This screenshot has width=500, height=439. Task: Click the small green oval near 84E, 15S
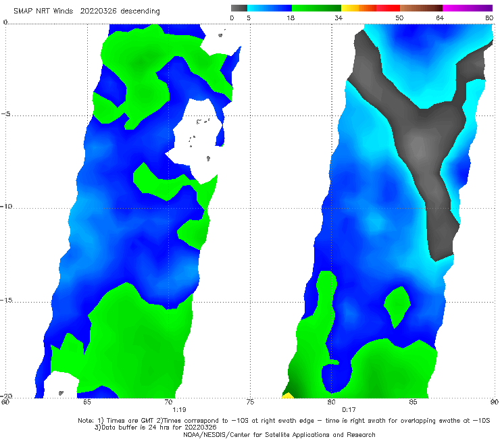tap(397, 307)
